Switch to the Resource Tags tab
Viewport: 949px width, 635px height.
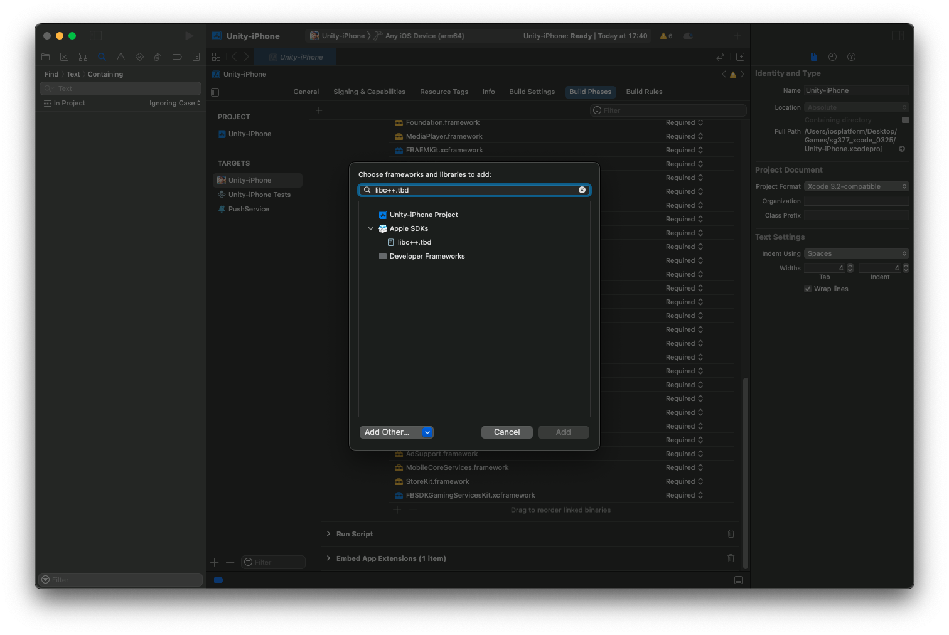pyautogui.click(x=444, y=92)
